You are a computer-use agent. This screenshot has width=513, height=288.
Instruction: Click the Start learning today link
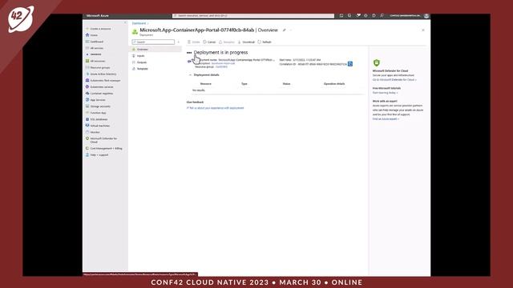385,93
